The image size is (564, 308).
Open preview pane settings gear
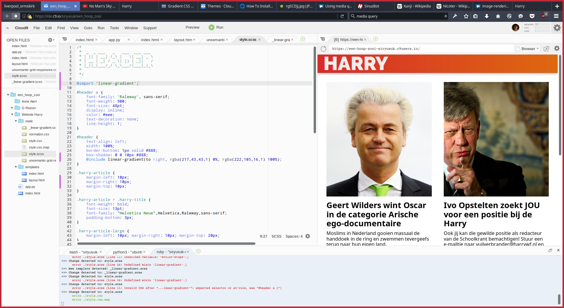click(x=557, y=49)
